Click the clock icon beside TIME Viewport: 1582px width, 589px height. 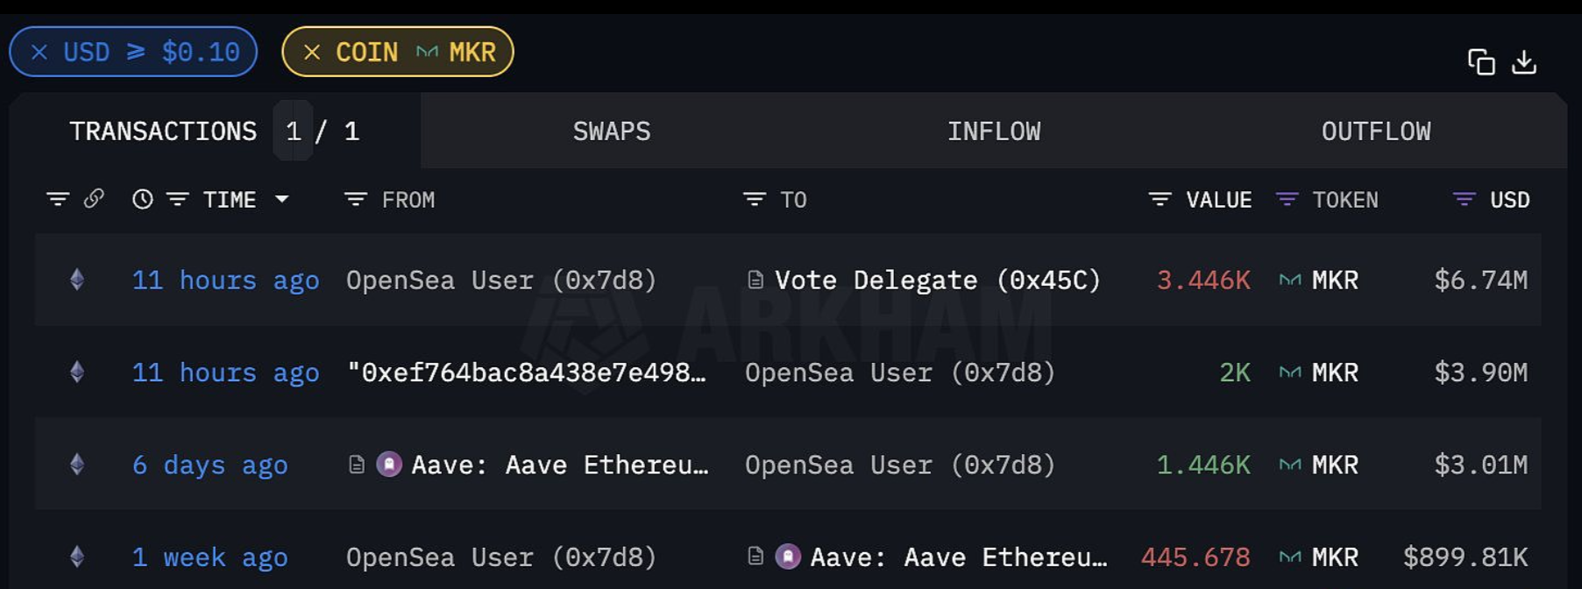click(x=142, y=200)
